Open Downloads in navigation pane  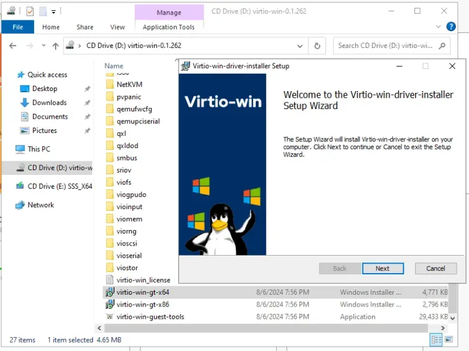(49, 102)
